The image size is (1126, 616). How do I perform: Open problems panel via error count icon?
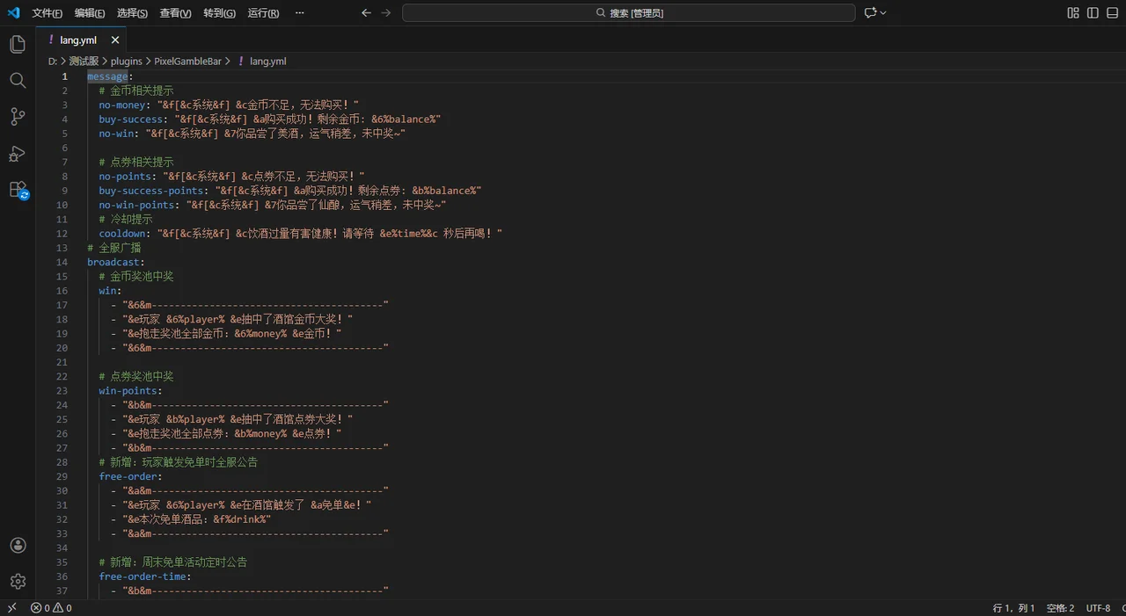tap(40, 608)
